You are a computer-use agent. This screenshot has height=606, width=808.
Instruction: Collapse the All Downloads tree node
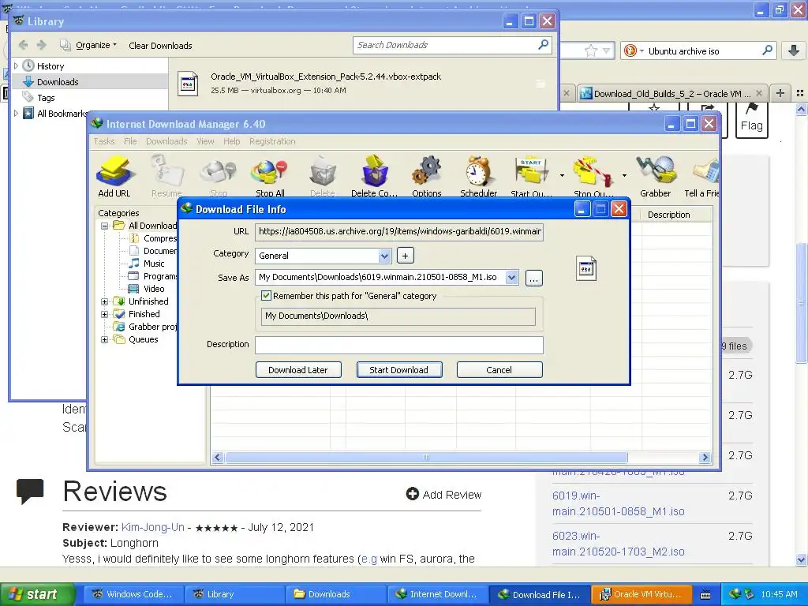point(105,226)
